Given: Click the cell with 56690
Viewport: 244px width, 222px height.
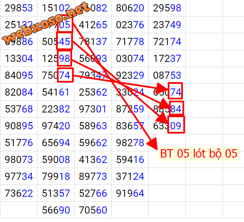Looking at the screenshot, I should tap(56, 210).
